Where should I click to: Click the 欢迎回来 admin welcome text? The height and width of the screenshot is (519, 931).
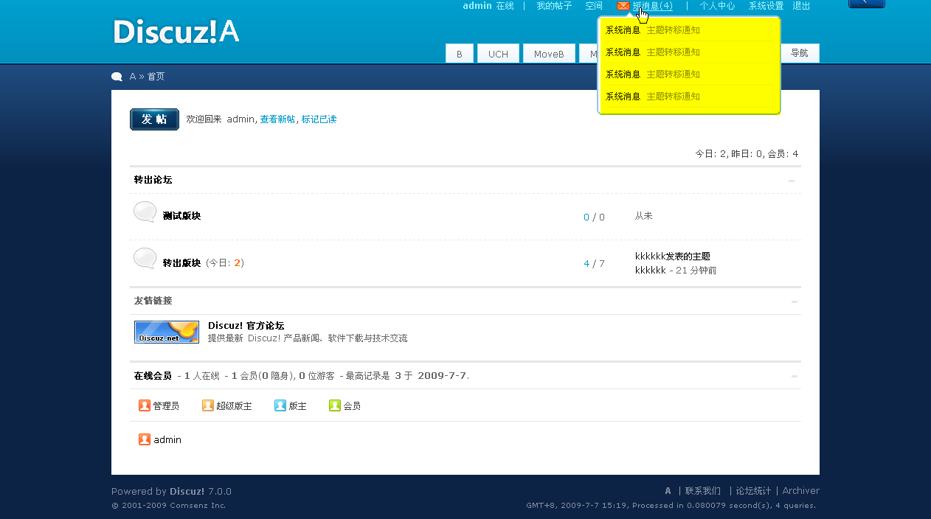(221, 119)
